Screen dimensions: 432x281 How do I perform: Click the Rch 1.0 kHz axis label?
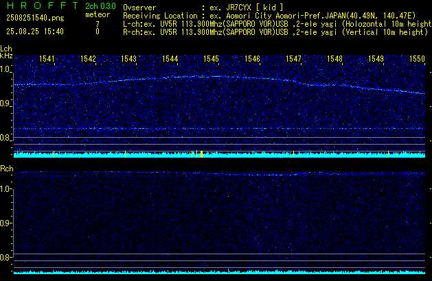(5, 189)
